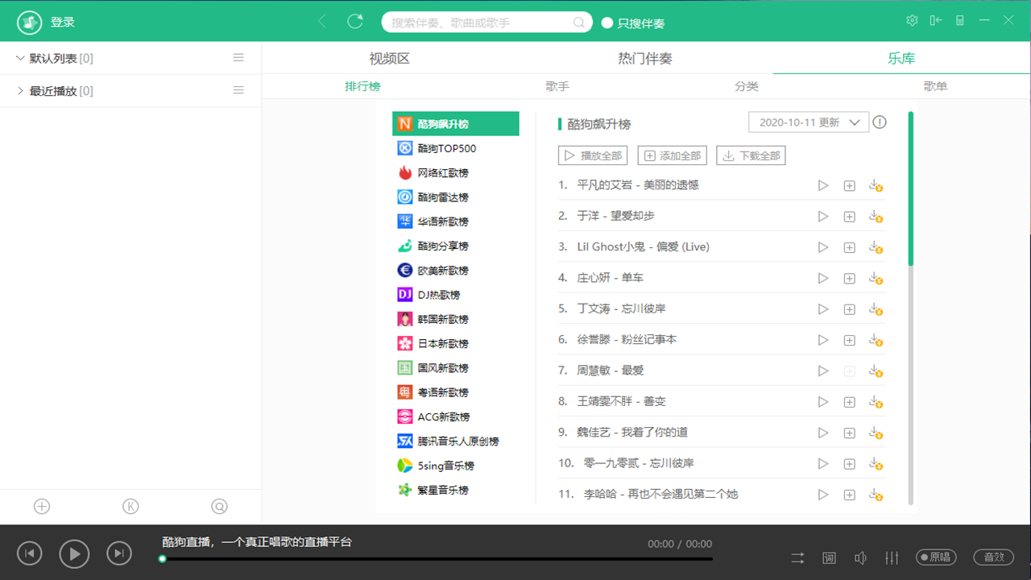The width and height of the screenshot is (1031, 580).
Task: Click the 登录 login link
Action: click(x=62, y=22)
